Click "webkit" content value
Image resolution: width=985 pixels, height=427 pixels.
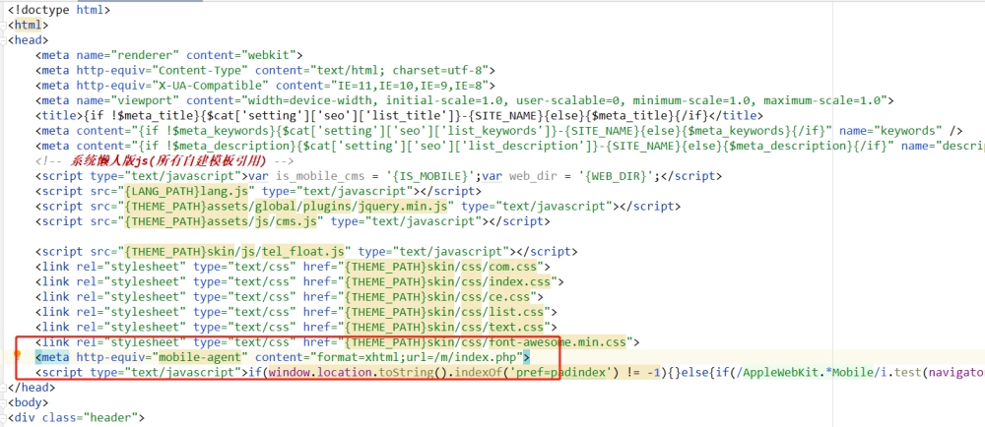point(270,55)
